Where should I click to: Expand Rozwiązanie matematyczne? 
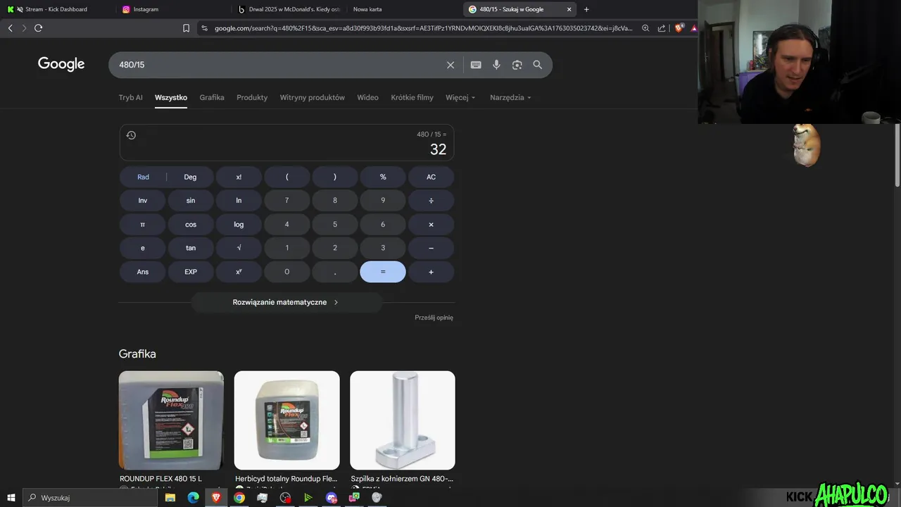[286, 302]
